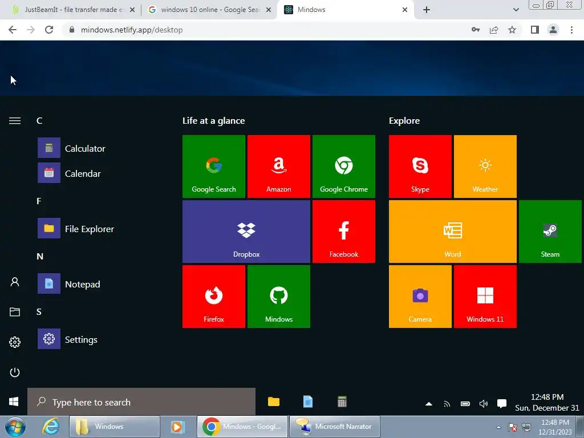The width and height of the screenshot is (584, 438).
Task: Open the Amazon tile
Action: (278, 166)
